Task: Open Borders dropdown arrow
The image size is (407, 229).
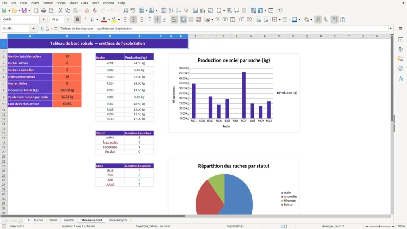Action: 279,20
